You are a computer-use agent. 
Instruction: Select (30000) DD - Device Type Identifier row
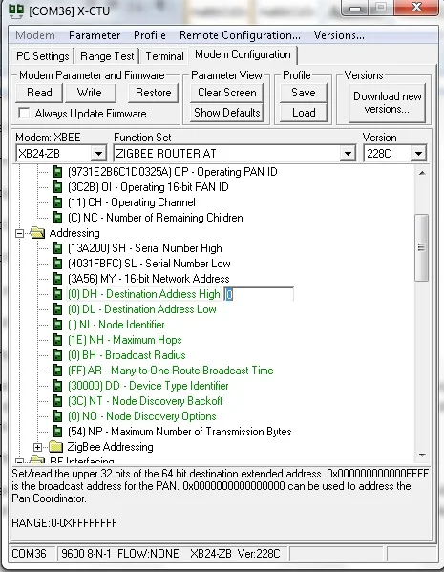148,386
